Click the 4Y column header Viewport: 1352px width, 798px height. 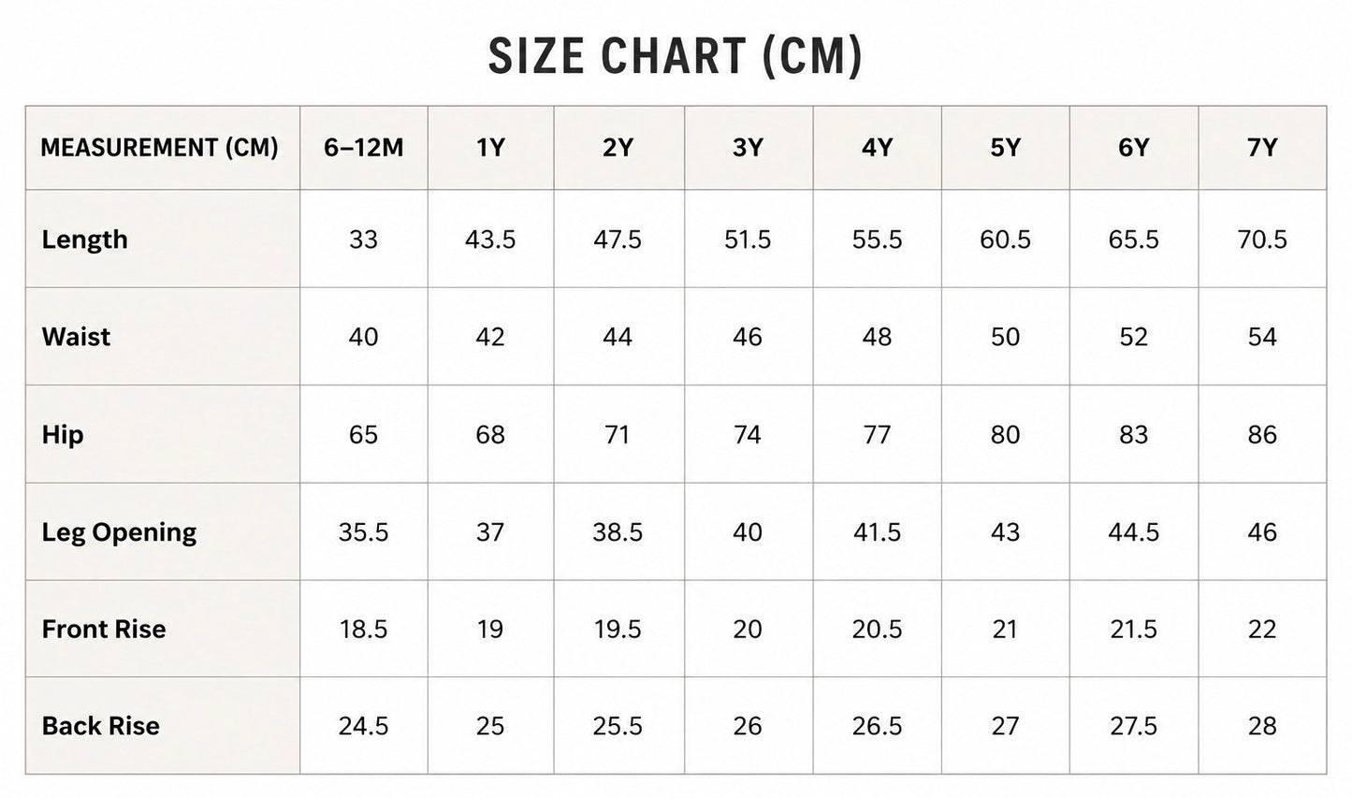coord(878,148)
